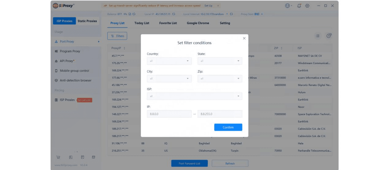
Task: Click the IP range start field
Action: coord(169,114)
